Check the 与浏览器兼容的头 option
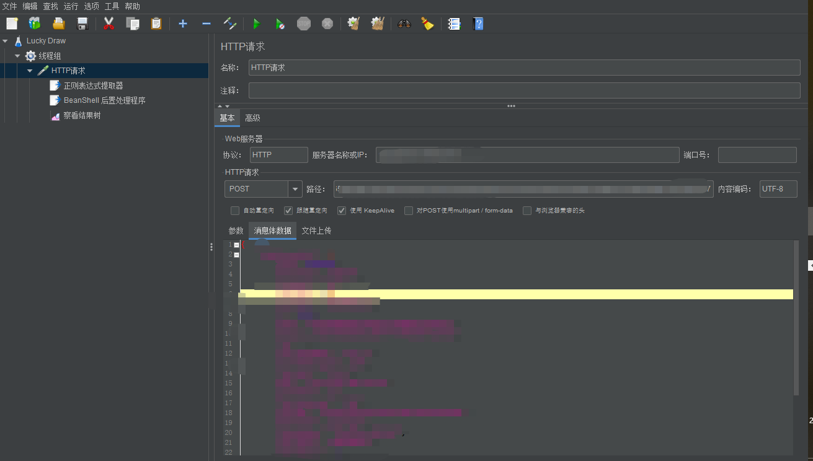This screenshot has height=461, width=813. 527,211
